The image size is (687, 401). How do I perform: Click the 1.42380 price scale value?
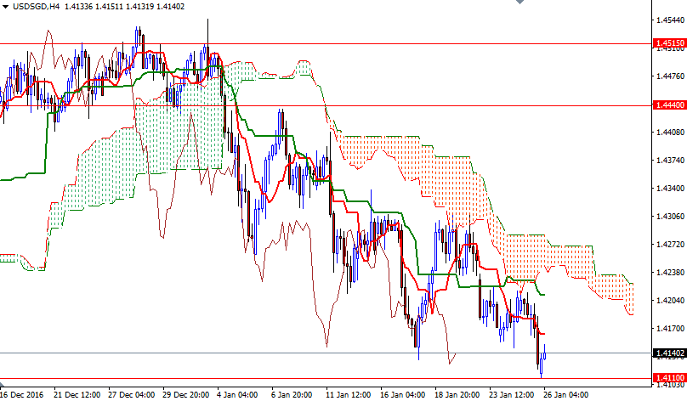click(670, 273)
